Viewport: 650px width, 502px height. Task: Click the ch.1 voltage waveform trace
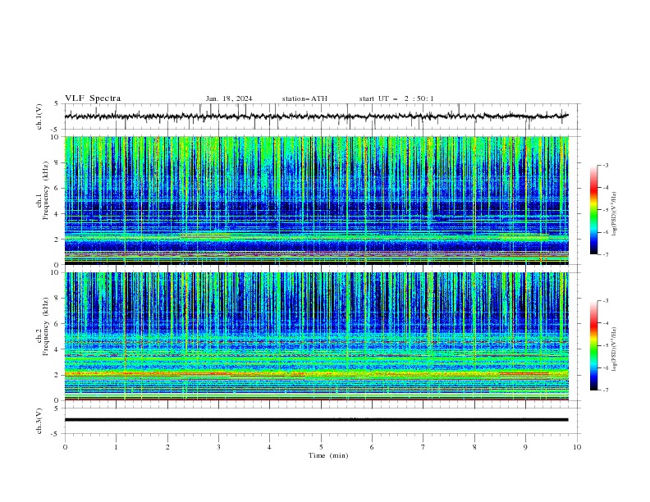pyautogui.click(x=316, y=116)
